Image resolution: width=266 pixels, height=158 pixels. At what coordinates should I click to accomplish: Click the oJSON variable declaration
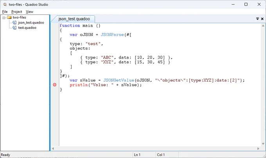[x=86, y=35]
